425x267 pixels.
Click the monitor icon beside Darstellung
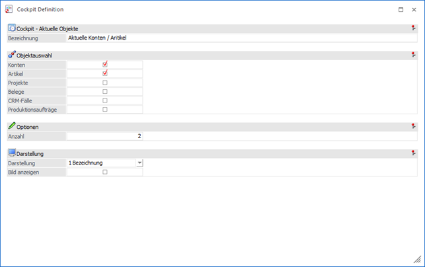[11, 153]
